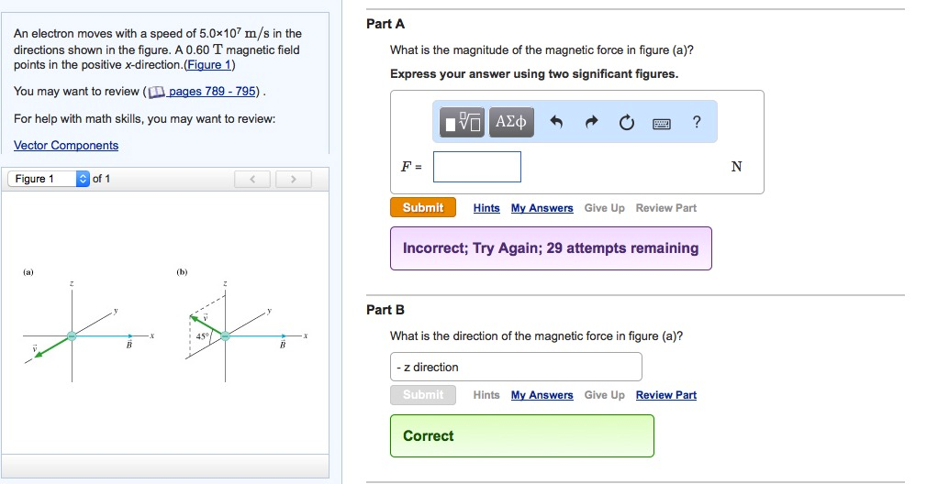The image size is (927, 484).
Task: View My Answers for Part A
Action: click(x=542, y=208)
